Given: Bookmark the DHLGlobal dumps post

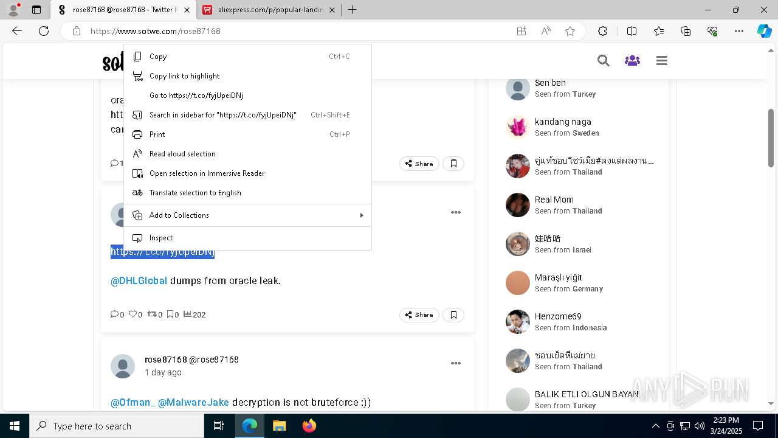Looking at the screenshot, I should (x=453, y=315).
